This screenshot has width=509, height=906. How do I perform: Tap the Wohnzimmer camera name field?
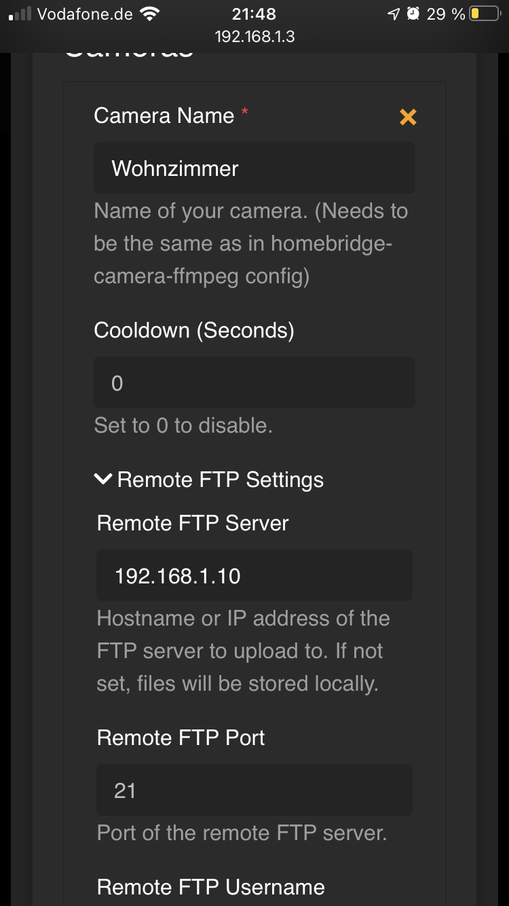point(254,168)
